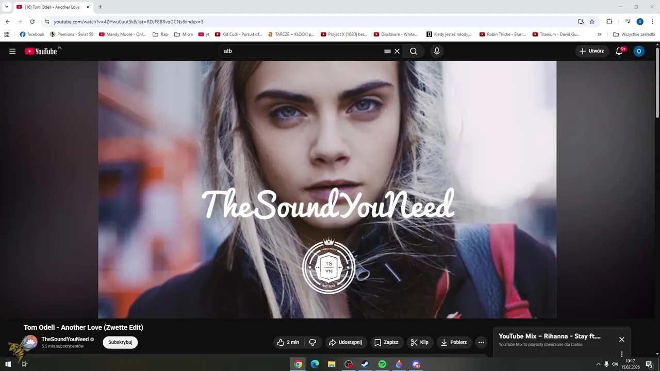Open the TARCZE + KLOCKI bookmark
This screenshot has height=371, width=660.
click(x=291, y=35)
